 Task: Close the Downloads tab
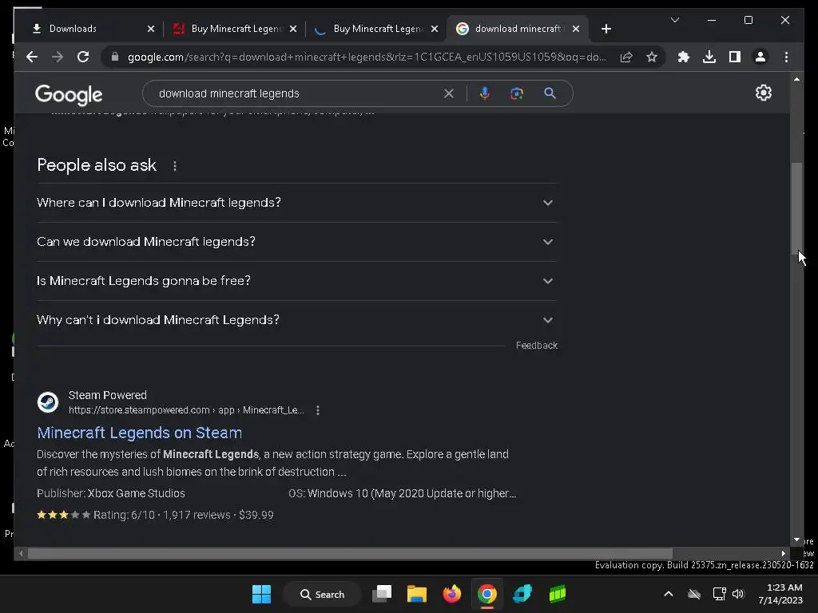pyautogui.click(x=151, y=29)
